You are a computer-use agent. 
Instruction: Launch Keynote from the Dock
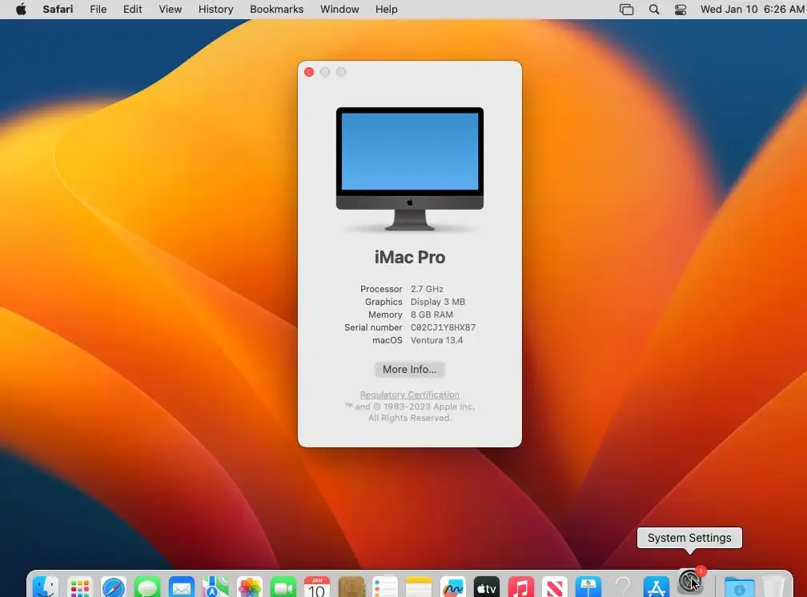pyautogui.click(x=588, y=587)
